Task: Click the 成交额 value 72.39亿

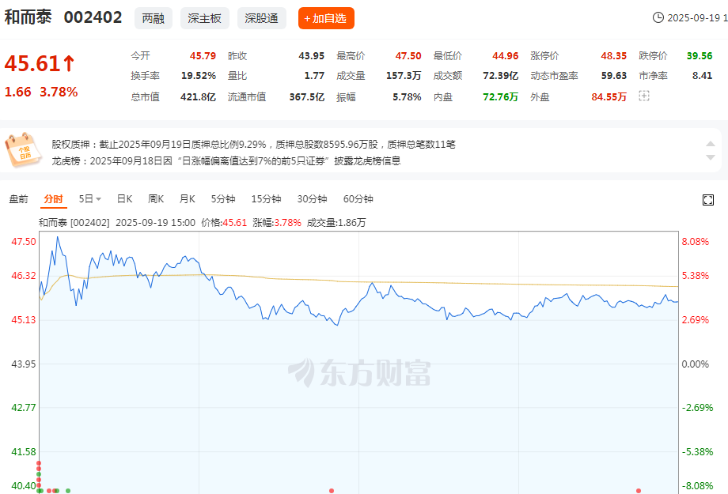Action: 500,76
